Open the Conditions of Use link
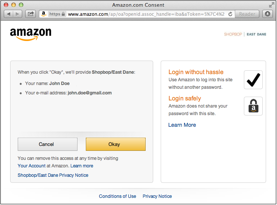277x205 pixels. [117, 196]
